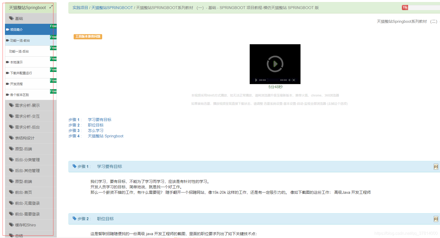This screenshot has height=238, width=440.
Task: Click the video camera icon beside 功能一览-前台
Action: pos(8,40)
